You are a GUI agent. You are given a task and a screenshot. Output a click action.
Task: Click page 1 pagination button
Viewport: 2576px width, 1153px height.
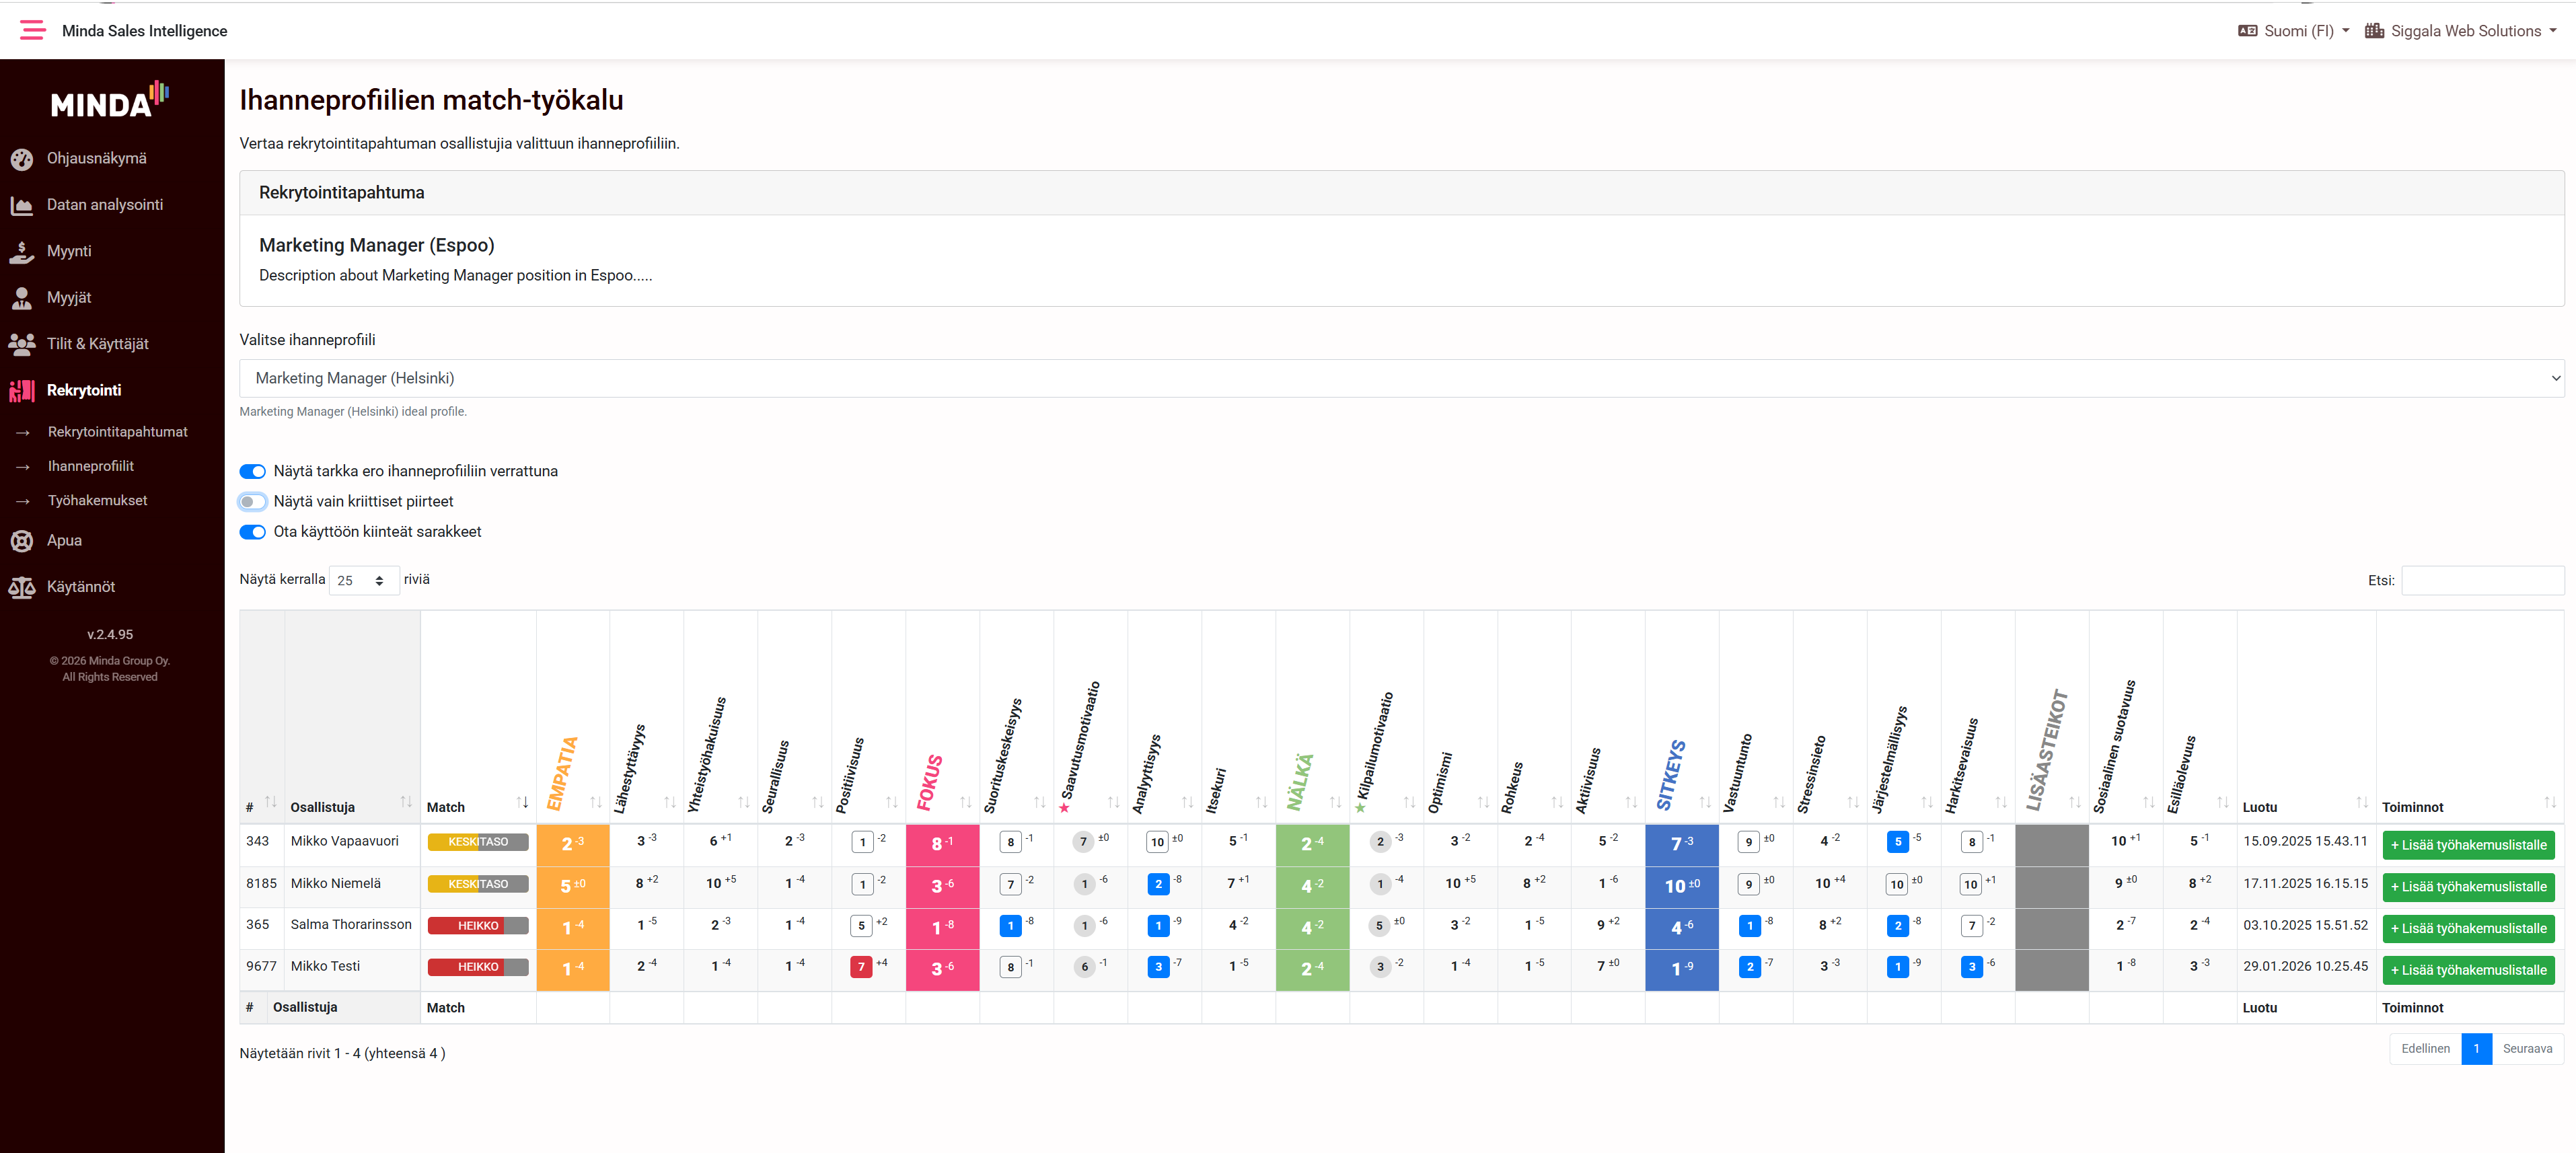click(x=2476, y=1049)
